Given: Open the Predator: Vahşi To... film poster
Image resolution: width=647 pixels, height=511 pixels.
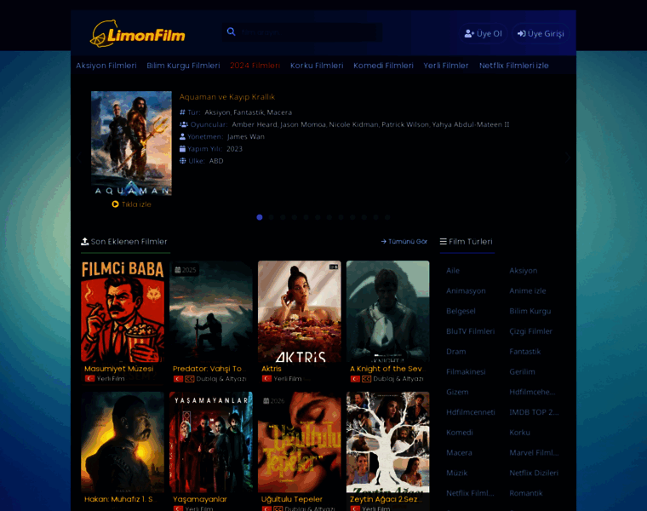Looking at the screenshot, I should click(211, 312).
